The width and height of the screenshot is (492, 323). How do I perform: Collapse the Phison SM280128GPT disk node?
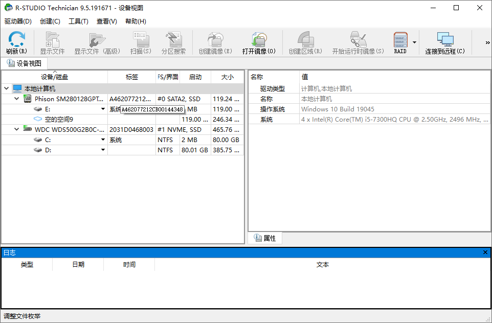click(17, 99)
